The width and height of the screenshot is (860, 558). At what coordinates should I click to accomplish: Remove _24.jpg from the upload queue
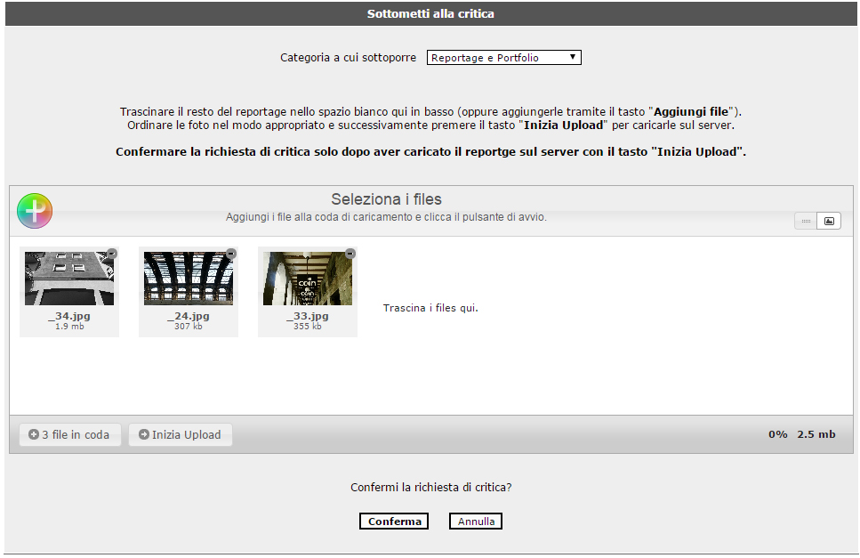pyautogui.click(x=231, y=254)
